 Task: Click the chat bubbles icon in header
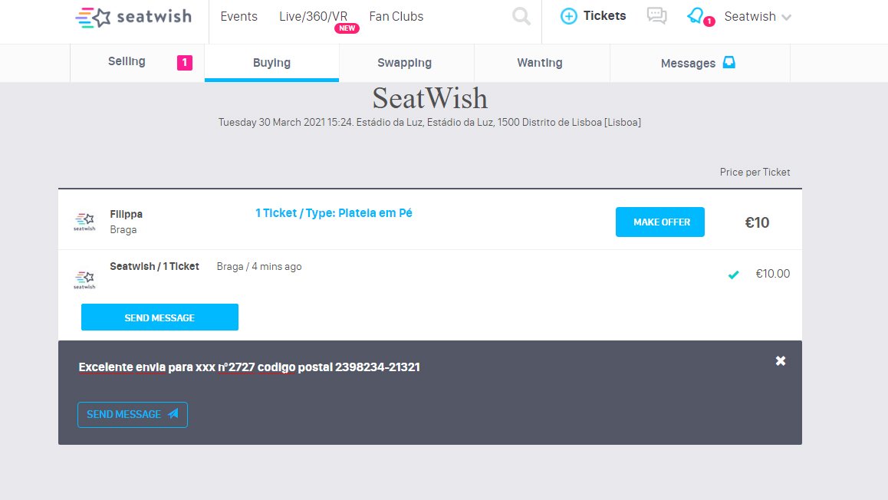point(656,16)
